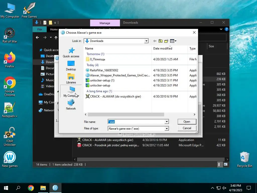
Task: Open the View Menu icon in dialog toolbar
Action: [173, 41]
